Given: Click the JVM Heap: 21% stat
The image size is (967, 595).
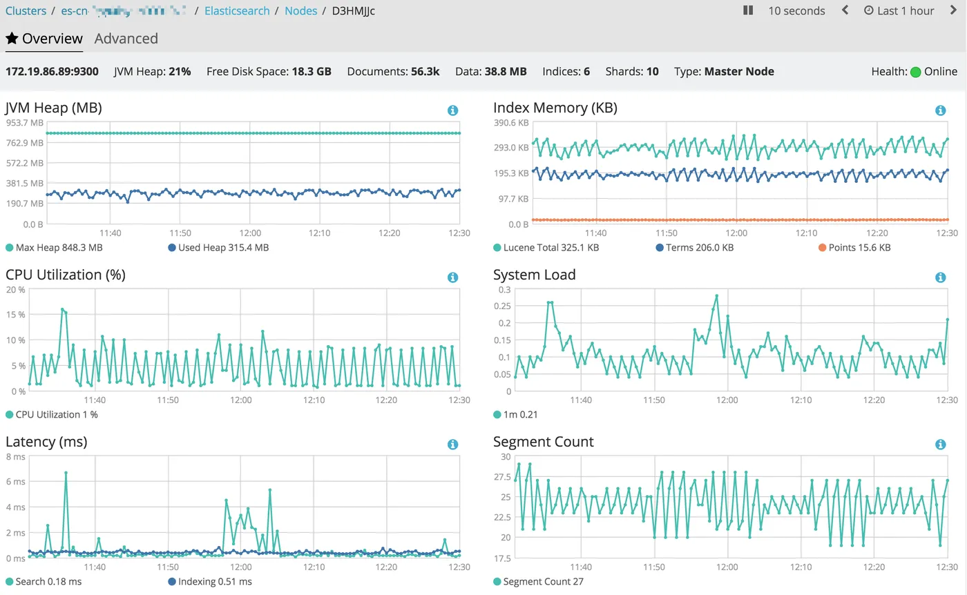Looking at the screenshot, I should (152, 72).
